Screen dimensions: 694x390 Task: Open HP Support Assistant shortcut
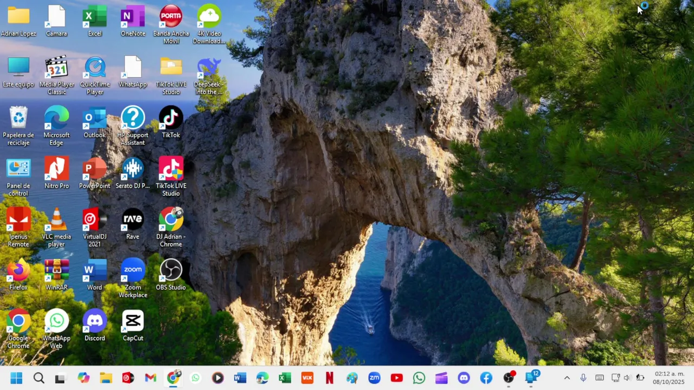[x=133, y=126]
